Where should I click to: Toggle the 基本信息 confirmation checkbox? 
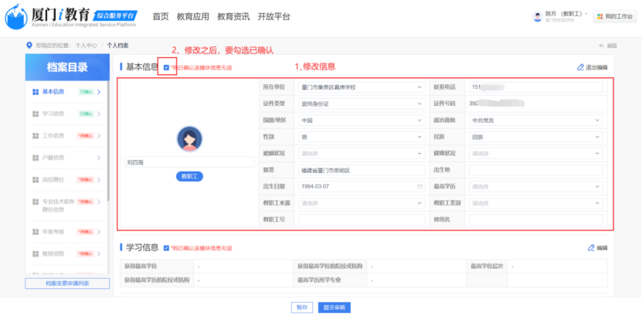click(x=166, y=68)
